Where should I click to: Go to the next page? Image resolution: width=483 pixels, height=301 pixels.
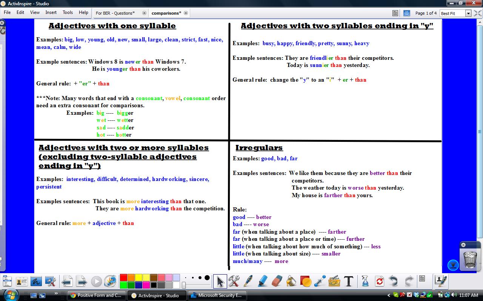81,281
